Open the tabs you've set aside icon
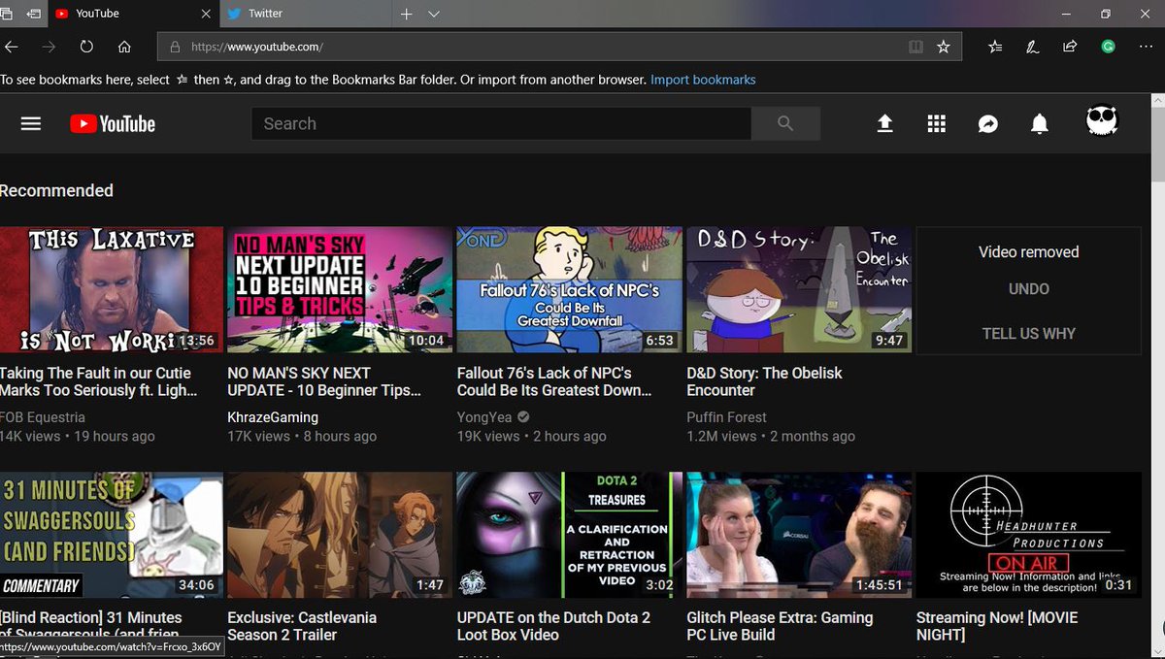Image resolution: width=1165 pixels, height=659 pixels. coord(8,14)
